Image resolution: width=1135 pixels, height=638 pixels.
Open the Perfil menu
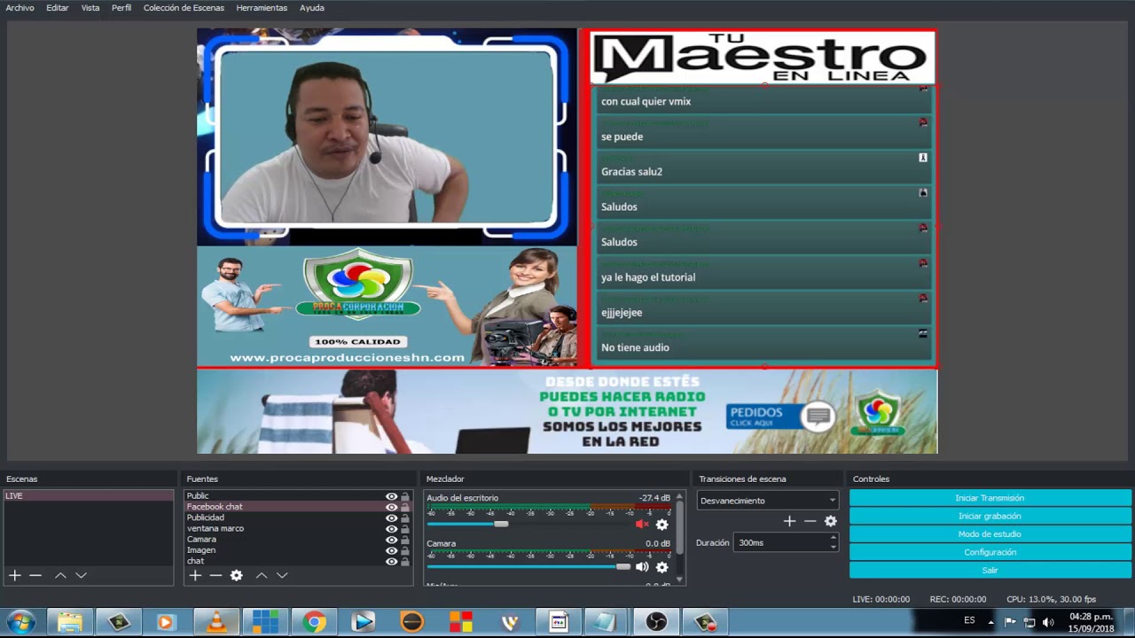(121, 7)
